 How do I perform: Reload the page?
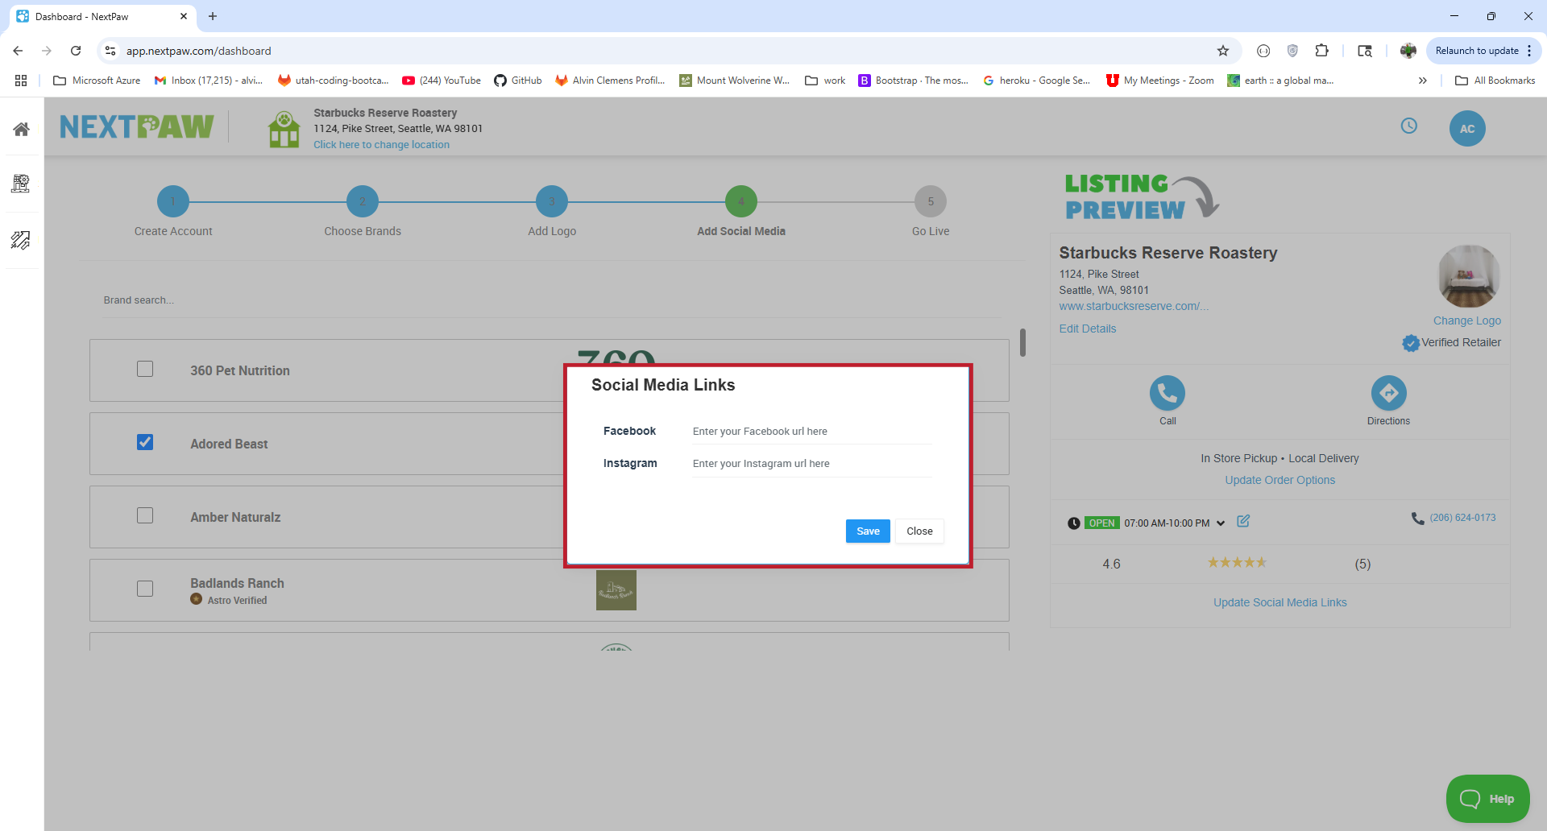point(76,51)
